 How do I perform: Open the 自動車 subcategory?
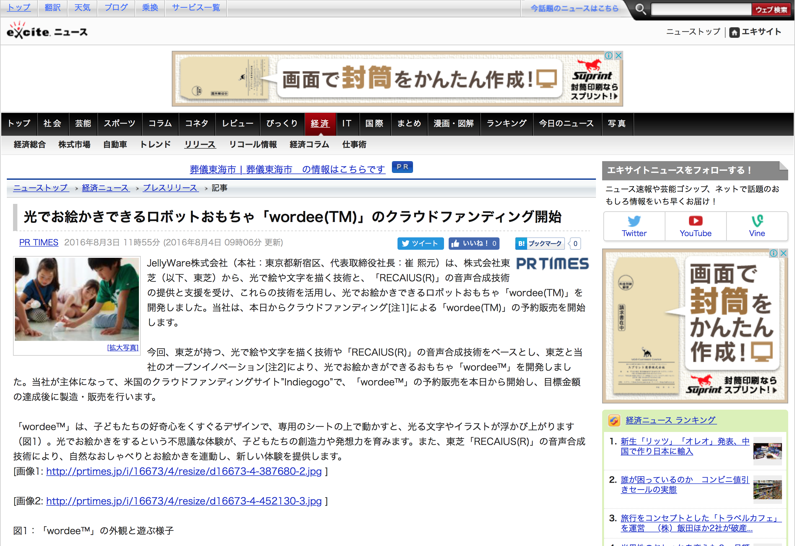click(x=115, y=145)
